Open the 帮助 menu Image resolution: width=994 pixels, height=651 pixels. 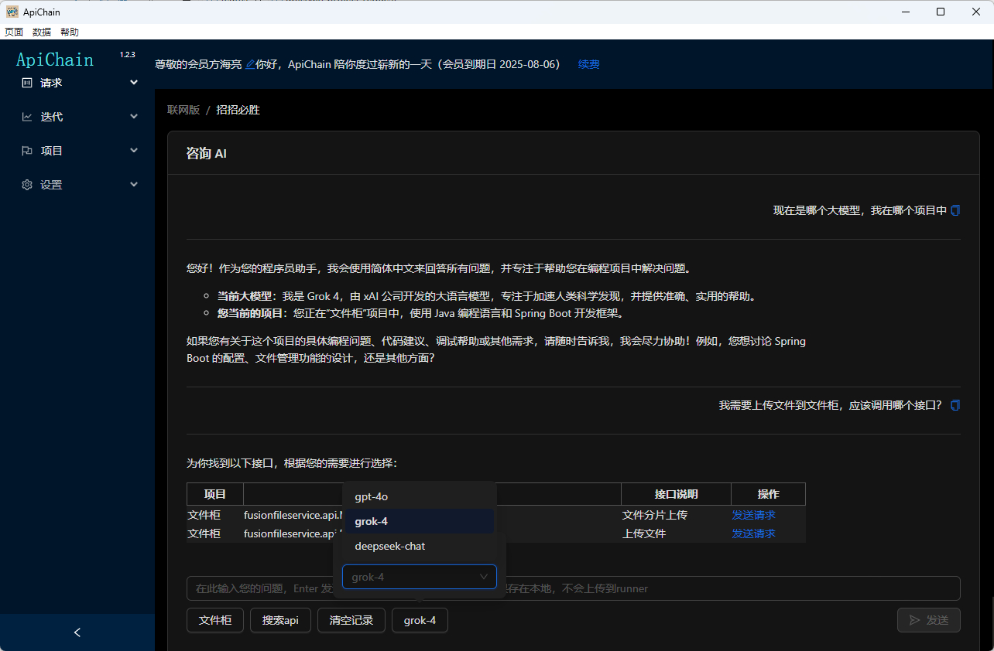(x=69, y=32)
